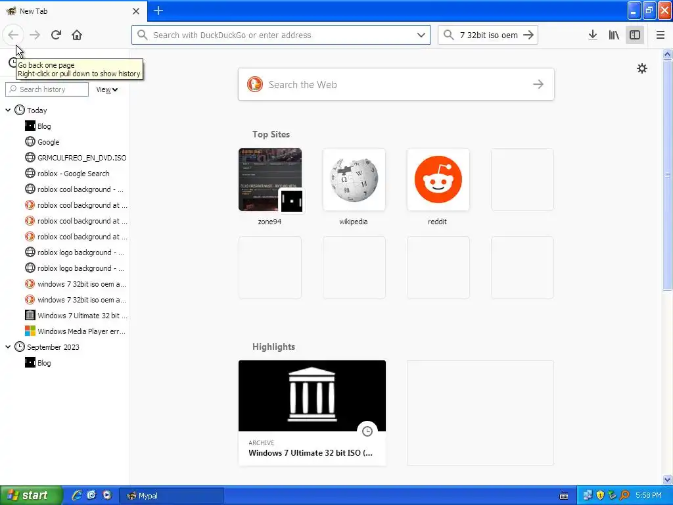Select the New Tab tab

(73, 11)
